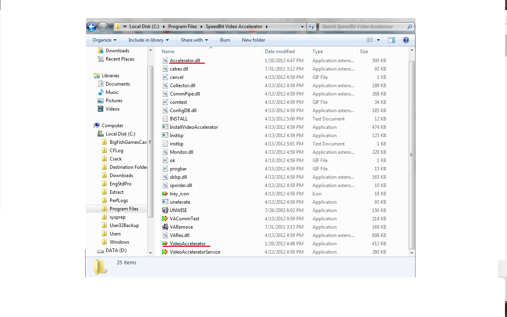This screenshot has width=507, height=317.
Task: Click the Music library icon
Action: click(101, 92)
